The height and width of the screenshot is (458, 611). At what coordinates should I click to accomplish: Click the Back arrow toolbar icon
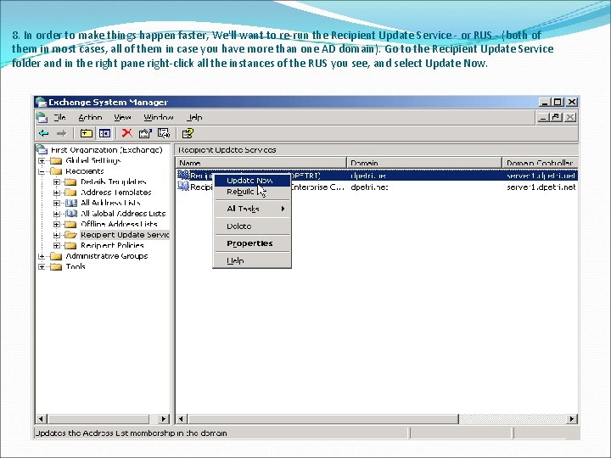click(x=43, y=134)
